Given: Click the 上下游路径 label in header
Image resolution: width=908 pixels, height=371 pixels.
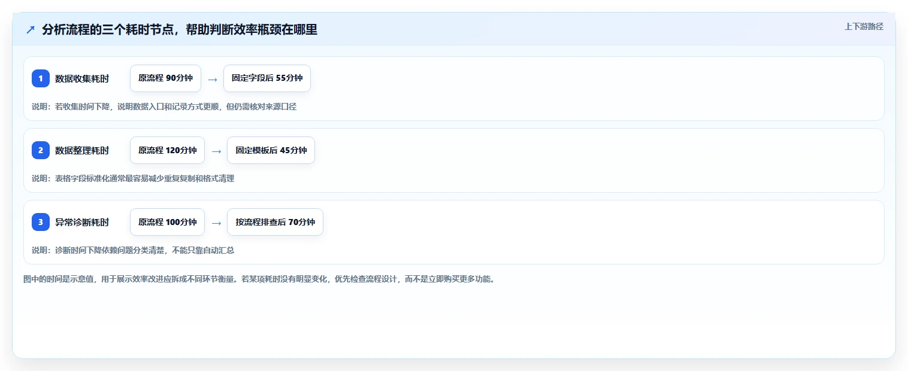Looking at the screenshot, I should [864, 26].
